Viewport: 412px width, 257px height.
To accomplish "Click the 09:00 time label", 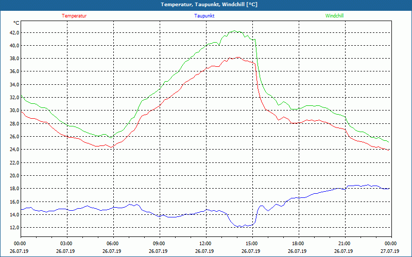I will point(159,244).
